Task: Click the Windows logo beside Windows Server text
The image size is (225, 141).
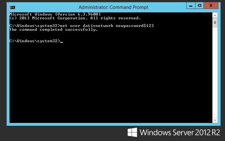Action: pos(132,132)
